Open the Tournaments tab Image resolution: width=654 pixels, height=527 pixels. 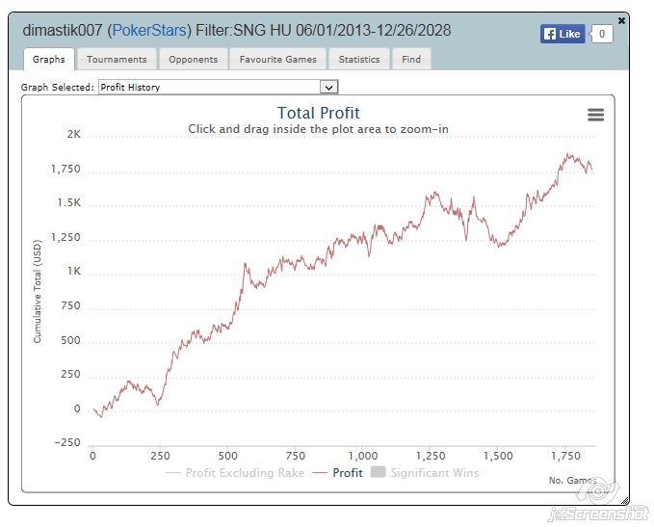click(117, 59)
